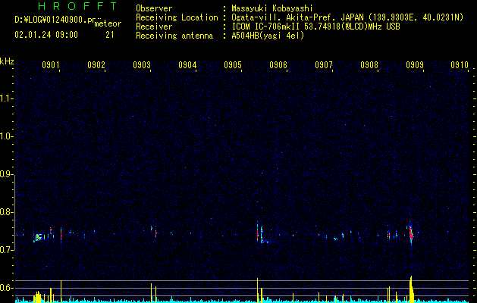Click the 0904 time axis label

tap(187, 65)
